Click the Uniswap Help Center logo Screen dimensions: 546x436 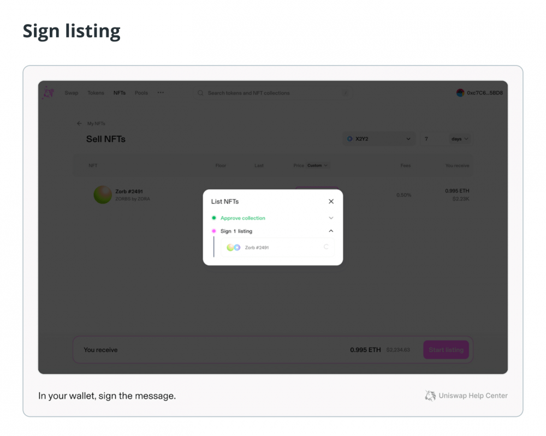coord(430,396)
